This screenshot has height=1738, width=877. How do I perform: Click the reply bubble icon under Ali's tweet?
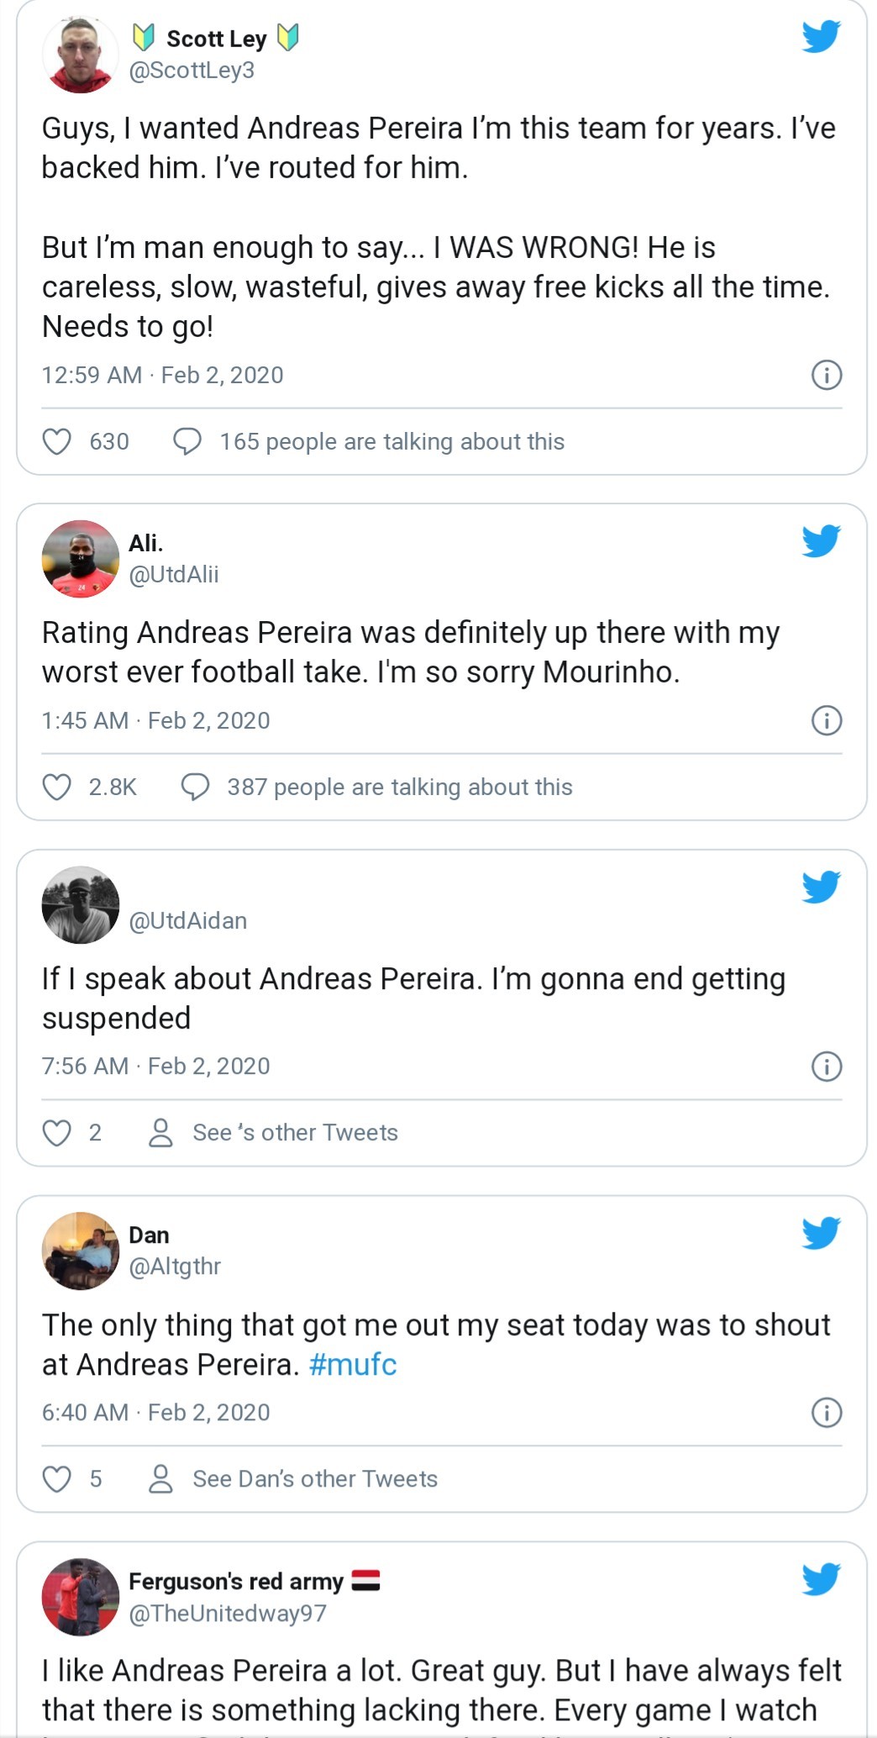pyautogui.click(x=196, y=787)
